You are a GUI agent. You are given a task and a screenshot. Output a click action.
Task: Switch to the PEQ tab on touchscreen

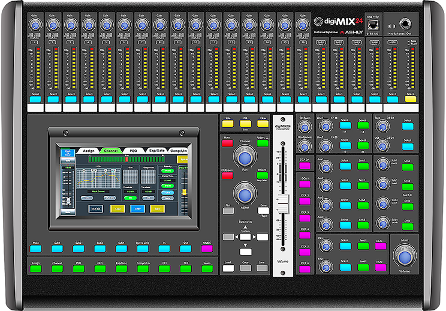133,150
